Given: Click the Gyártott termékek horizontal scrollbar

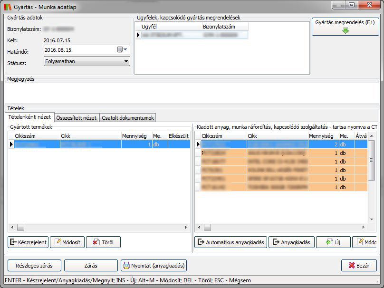Looking at the screenshot, I should coord(95,228).
